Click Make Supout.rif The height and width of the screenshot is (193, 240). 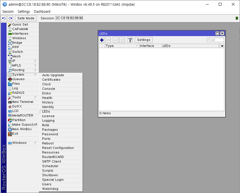[x=23, y=124]
